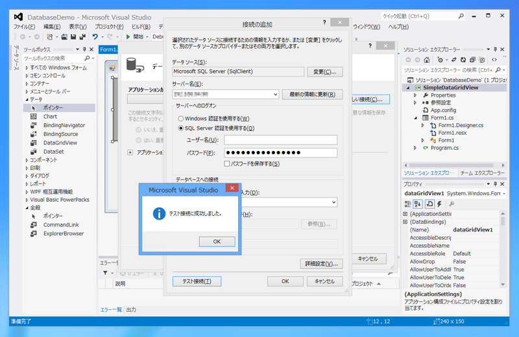The height and width of the screenshot is (337, 519).
Task: Select App.config in Solution Explorer
Action: pos(443,110)
